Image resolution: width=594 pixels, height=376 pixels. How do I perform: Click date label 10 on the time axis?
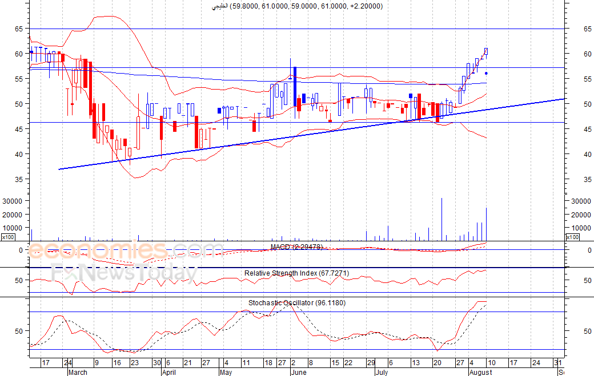tap(491, 363)
